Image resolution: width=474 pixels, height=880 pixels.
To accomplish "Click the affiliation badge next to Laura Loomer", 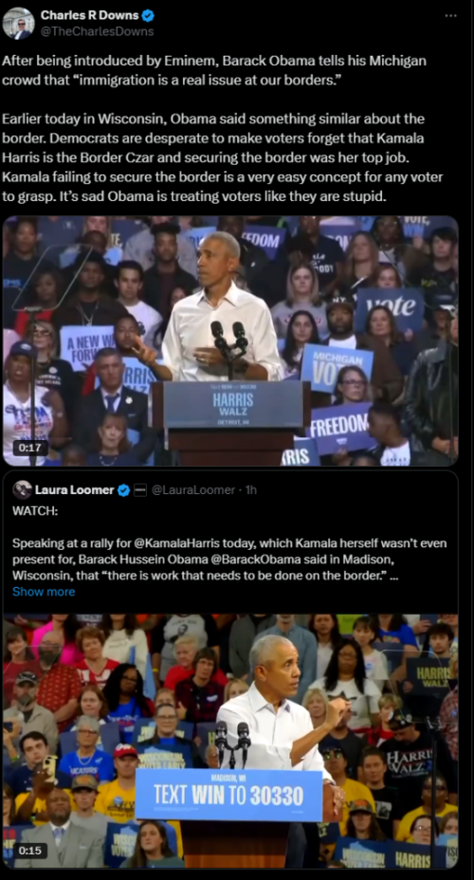I will tap(140, 490).
